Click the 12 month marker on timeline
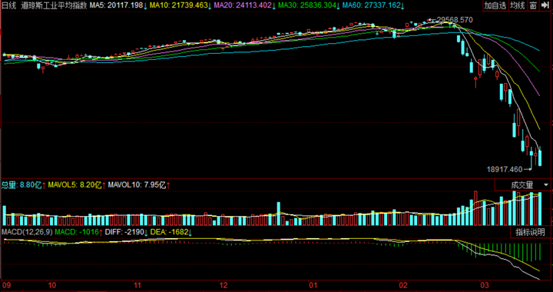This screenshot has height=292, width=553. 223,285
